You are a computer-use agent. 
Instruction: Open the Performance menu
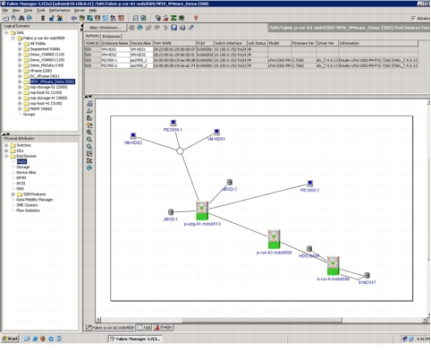[x=59, y=11]
